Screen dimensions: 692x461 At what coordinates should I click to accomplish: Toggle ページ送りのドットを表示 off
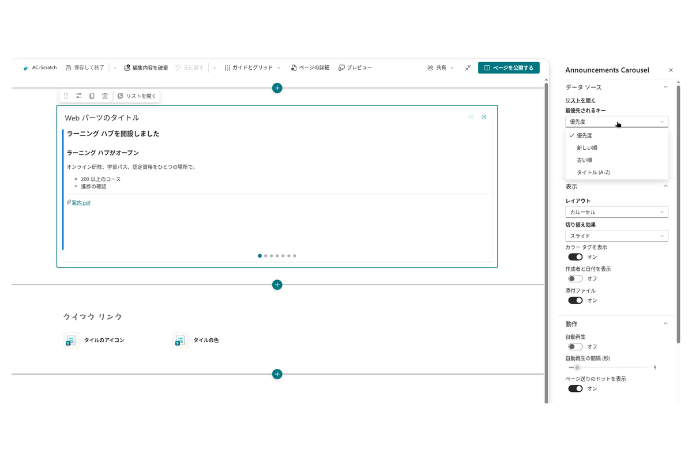[x=576, y=388]
